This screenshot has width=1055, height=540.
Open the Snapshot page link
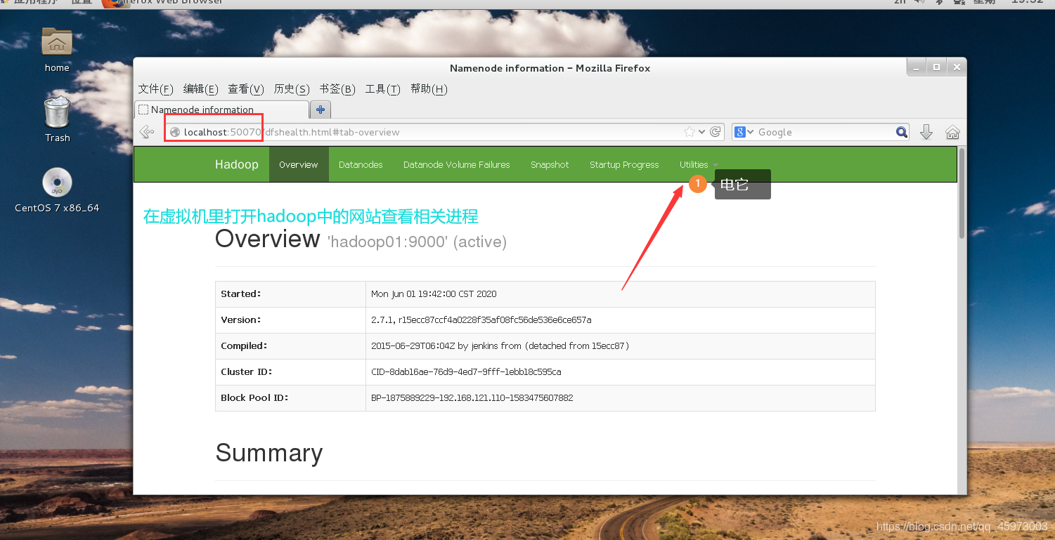[549, 164]
